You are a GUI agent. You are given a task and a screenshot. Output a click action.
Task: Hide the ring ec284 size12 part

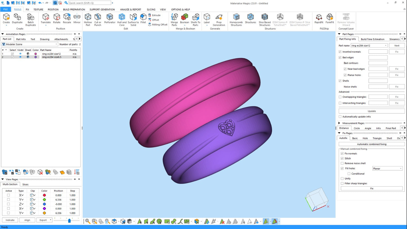20,54
